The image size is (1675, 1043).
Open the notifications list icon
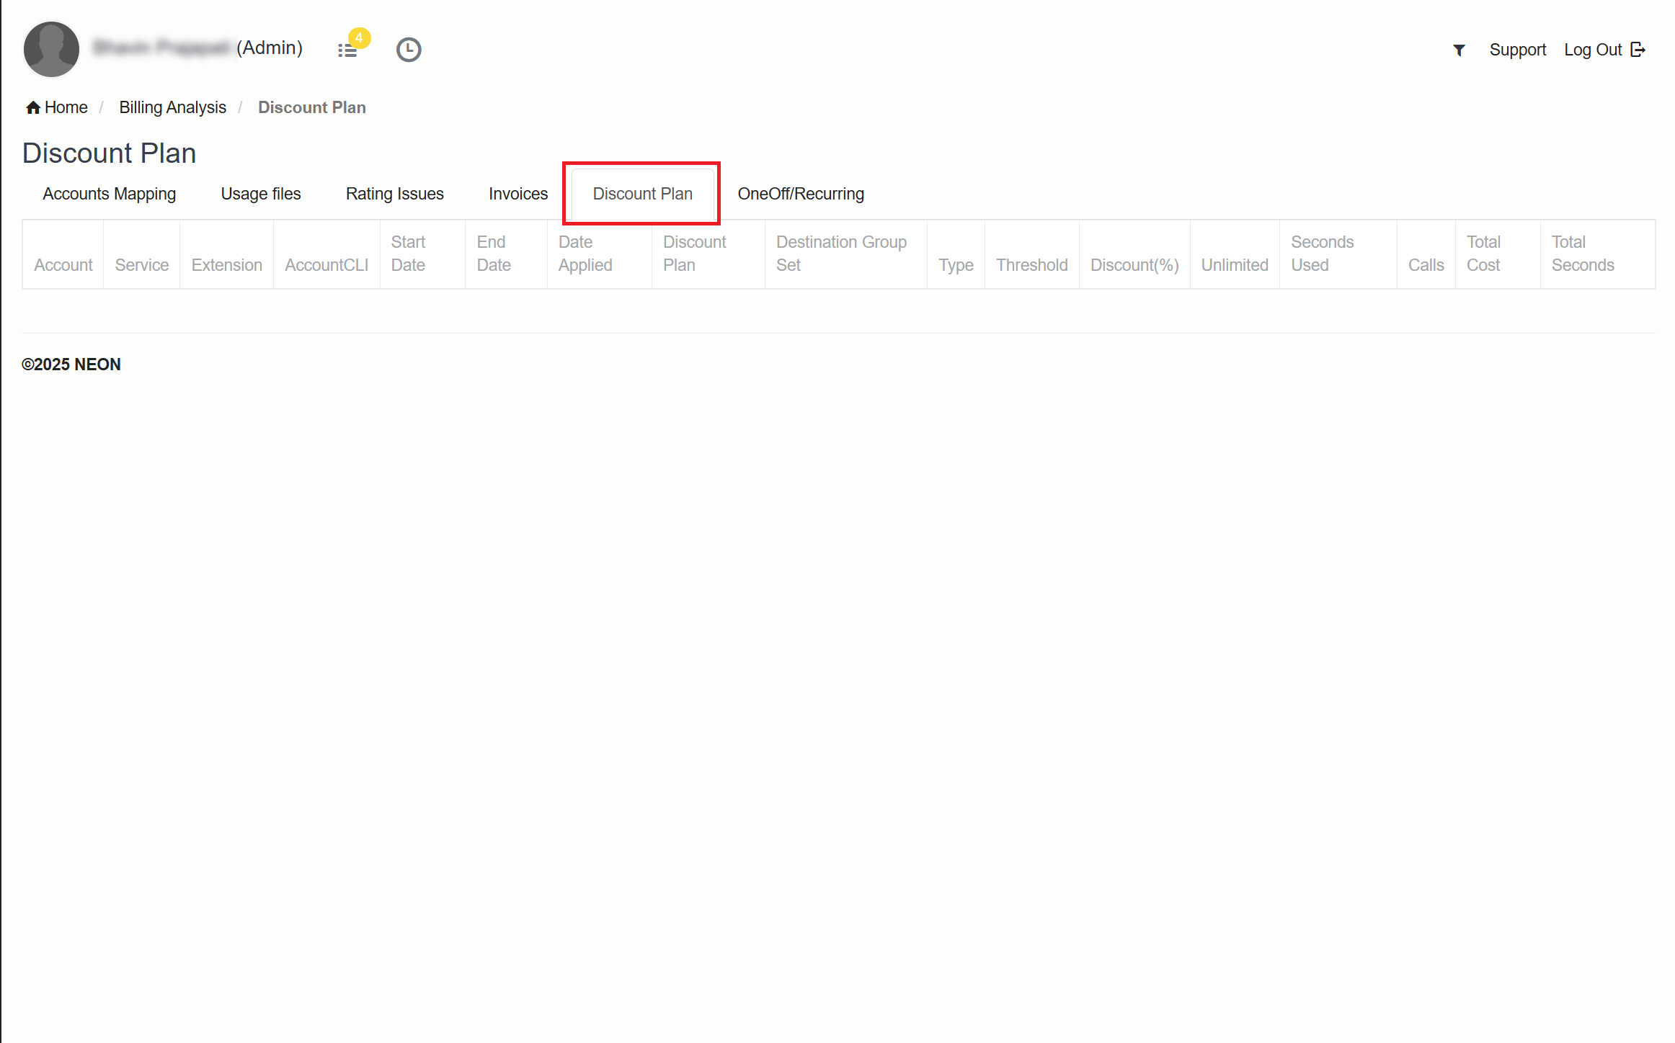(x=347, y=51)
